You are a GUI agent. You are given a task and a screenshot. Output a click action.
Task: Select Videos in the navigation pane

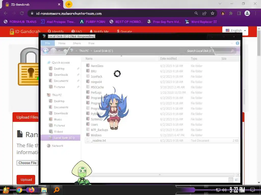pos(58,132)
